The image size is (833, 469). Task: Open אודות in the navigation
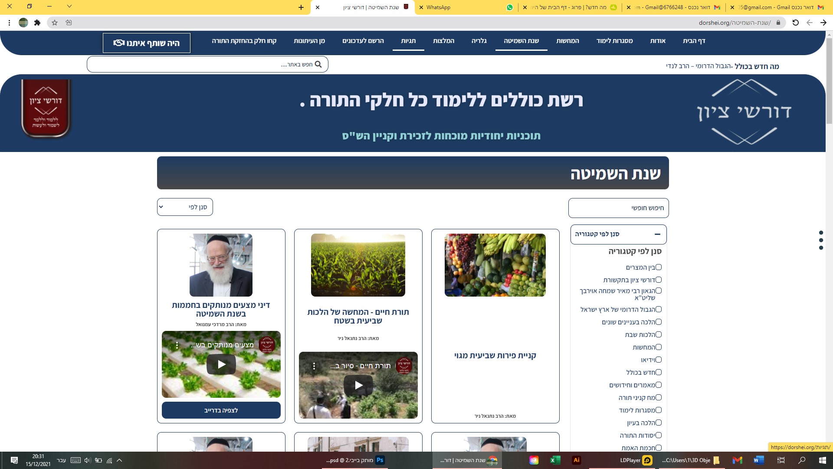point(658,41)
